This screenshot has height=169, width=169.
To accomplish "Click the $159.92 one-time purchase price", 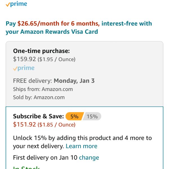I will [x=25, y=59].
